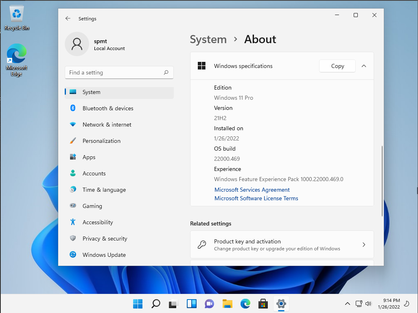This screenshot has height=313, width=418.
Task: Click the Gaming controller icon
Action: (x=73, y=206)
